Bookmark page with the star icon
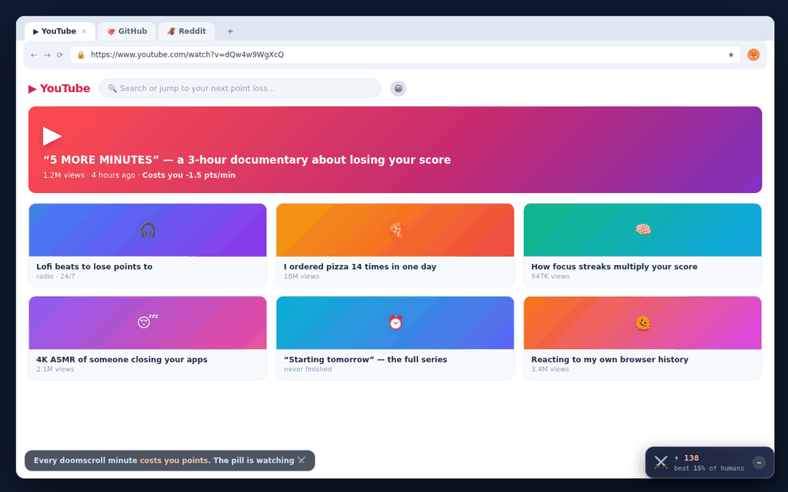The image size is (788, 492). pyautogui.click(x=731, y=54)
